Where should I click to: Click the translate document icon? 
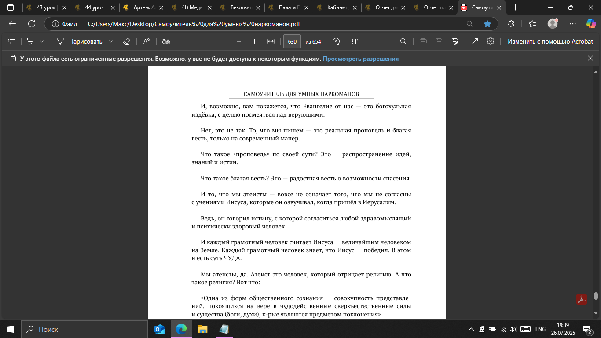(166, 41)
